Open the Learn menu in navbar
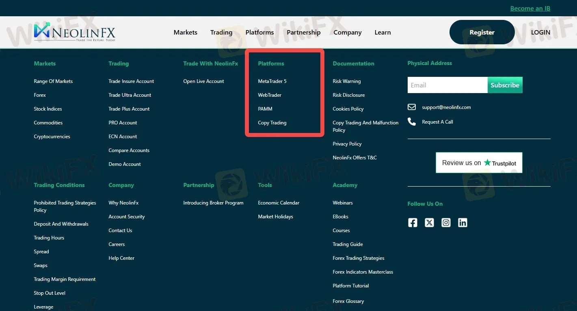Viewport: 577px width, 311px height. [x=383, y=33]
